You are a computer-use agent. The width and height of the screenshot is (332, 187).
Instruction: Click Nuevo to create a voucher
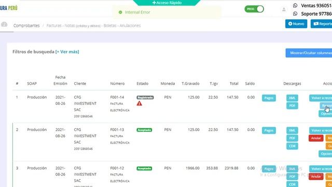pos(296,24)
